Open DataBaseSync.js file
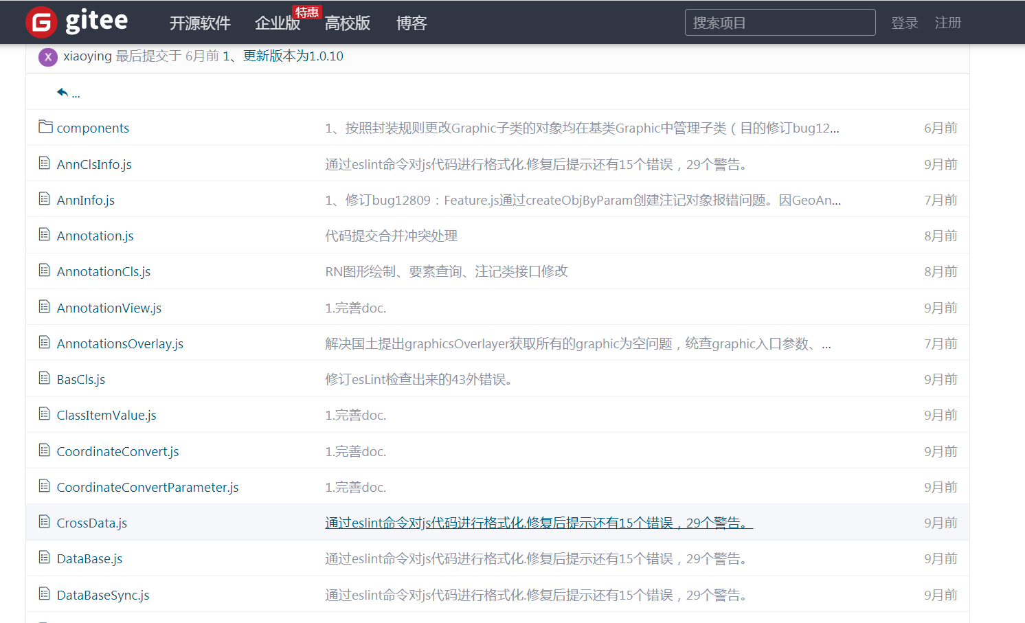Image resolution: width=1025 pixels, height=623 pixels. (103, 596)
